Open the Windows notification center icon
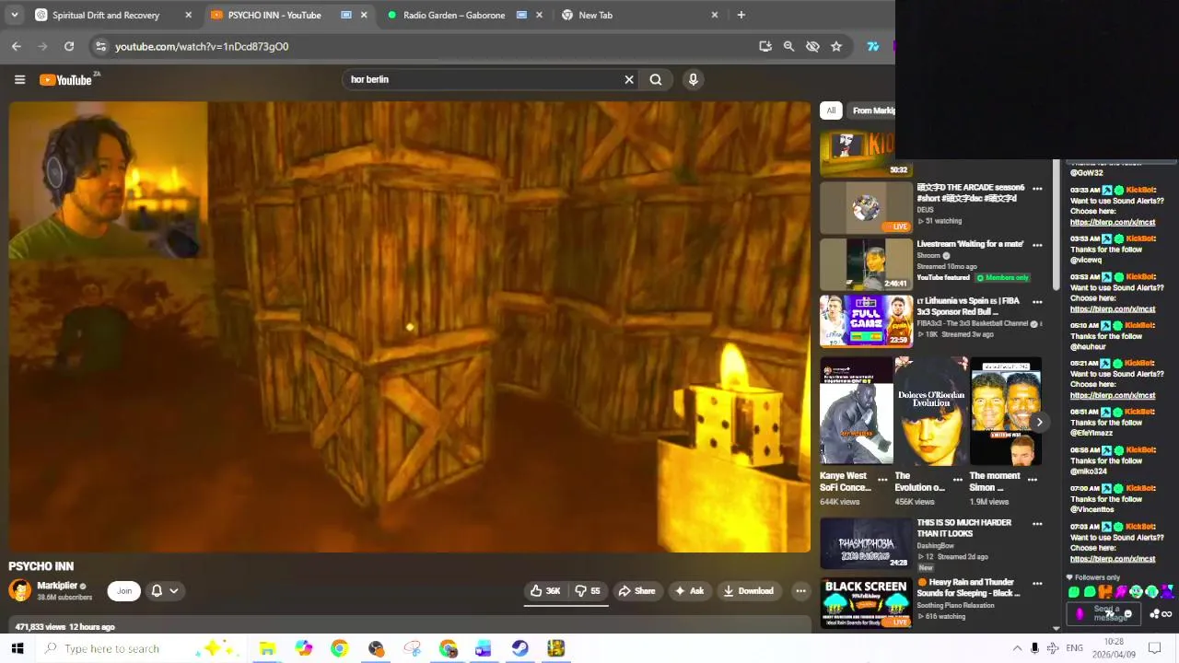The height and width of the screenshot is (663, 1179). [1155, 648]
